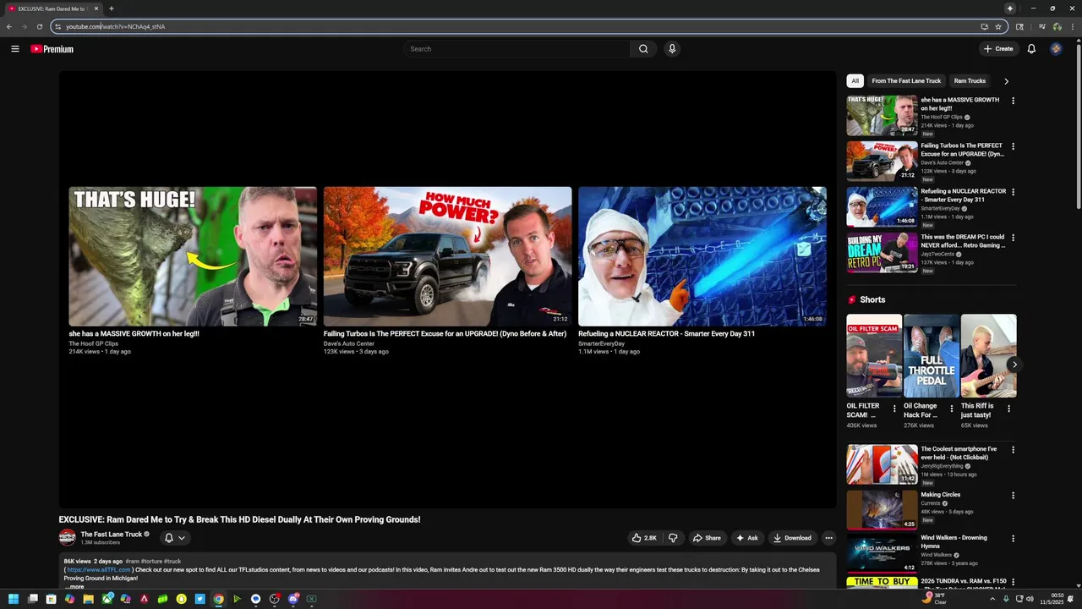Screen dimensions: 1082x609
Task: Open 'FULL THROTTLE PEDAL' short thumbnail
Action: point(932,356)
